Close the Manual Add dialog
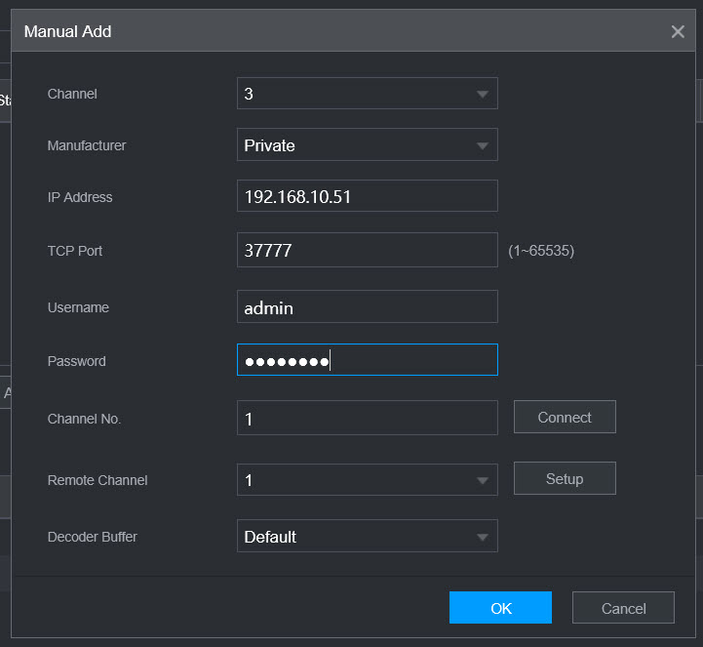 (x=678, y=31)
